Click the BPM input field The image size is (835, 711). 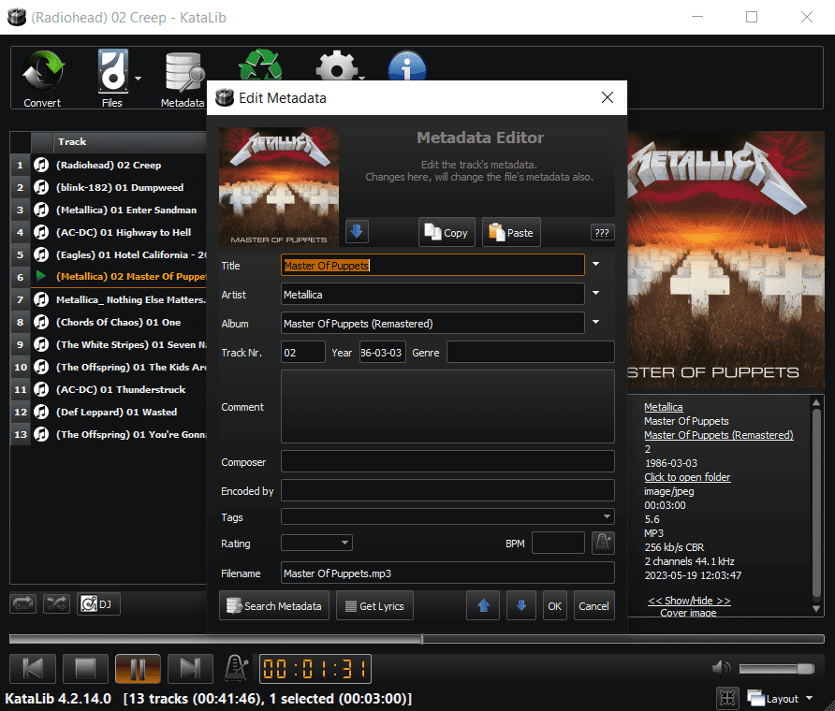[x=558, y=543]
